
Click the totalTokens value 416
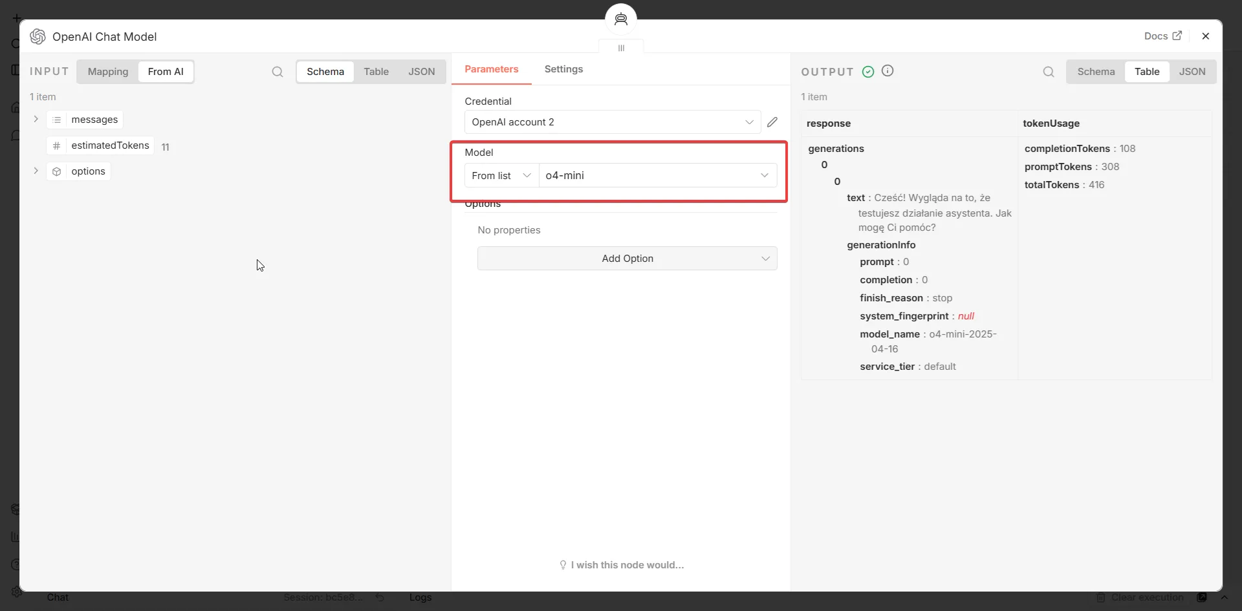point(1096,185)
